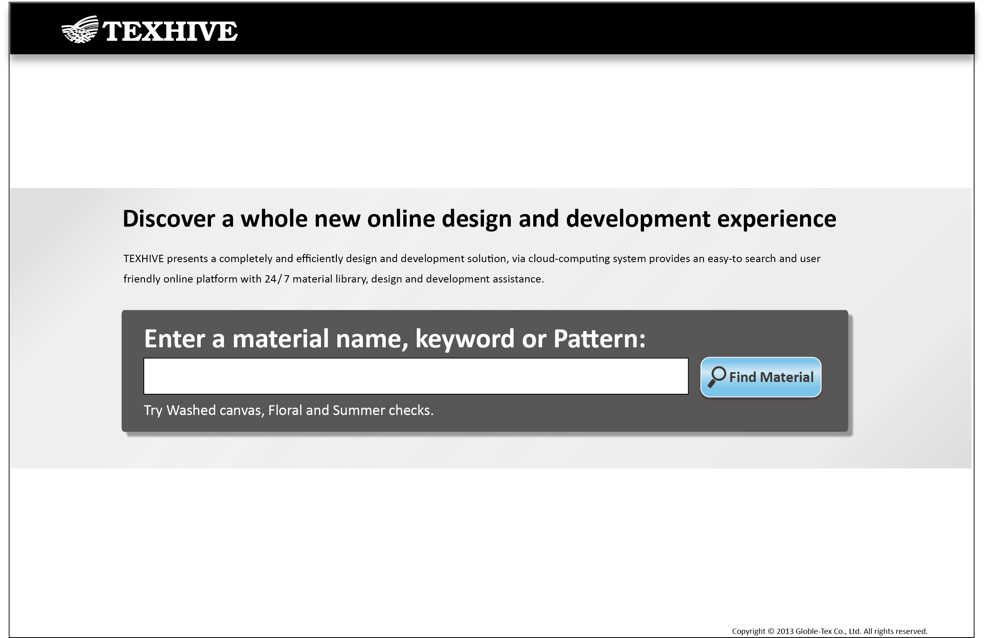Click the magnifying glass search icon
Screen dimensions: 985x638
717,377
